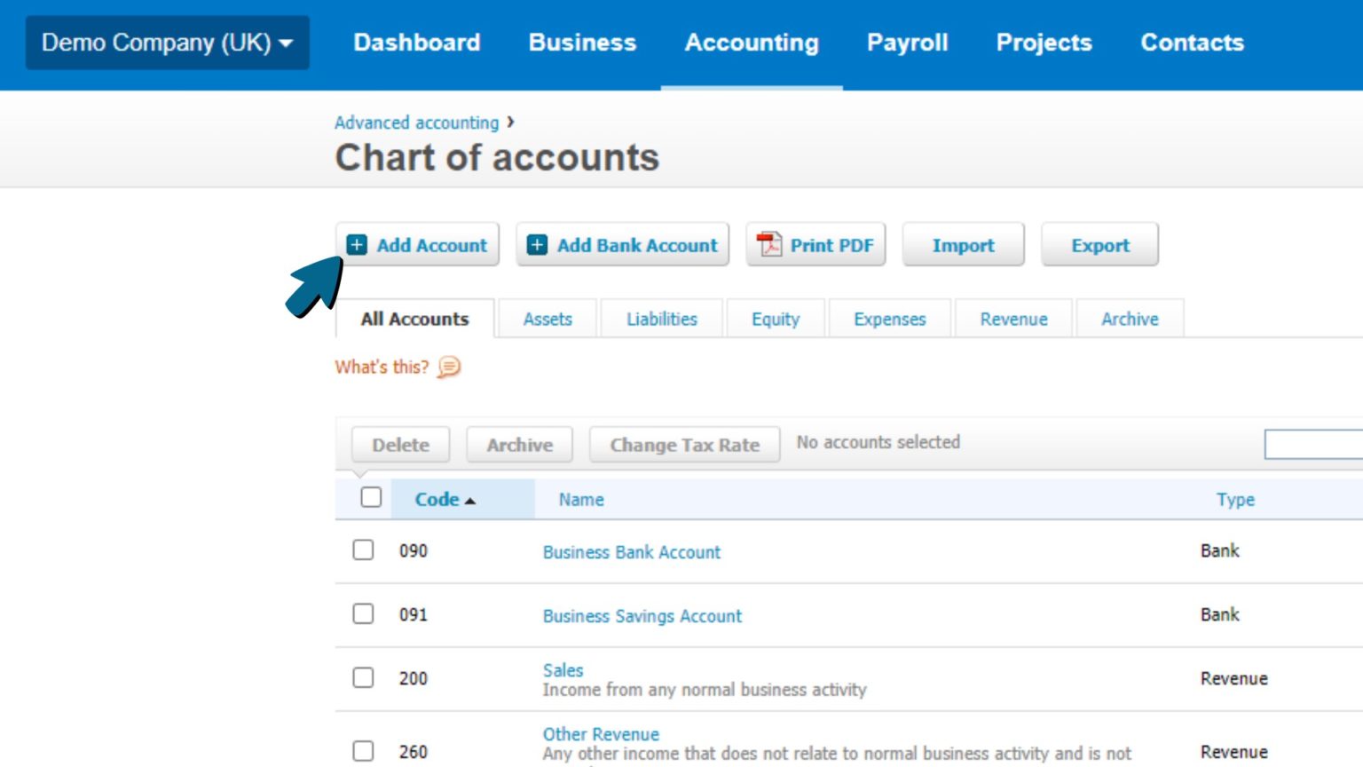Tick the checkbox next to the Sales account
The height and width of the screenshot is (767, 1363).
click(363, 677)
